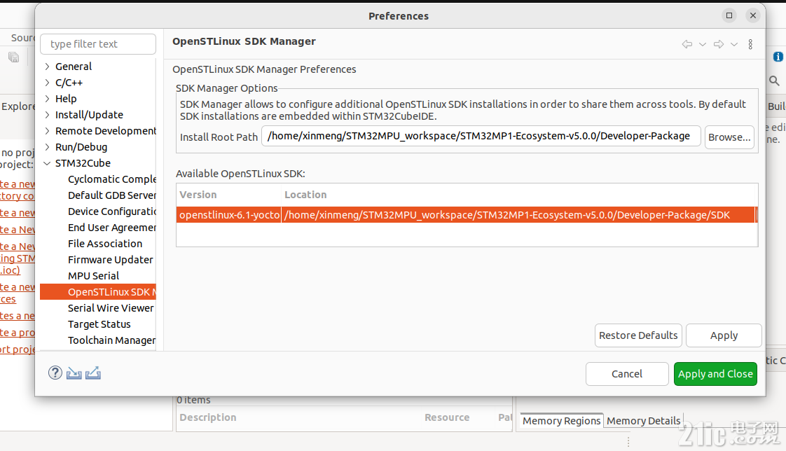Image resolution: width=786 pixels, height=451 pixels.
Task: Click the Export preferences icon
Action: point(93,373)
